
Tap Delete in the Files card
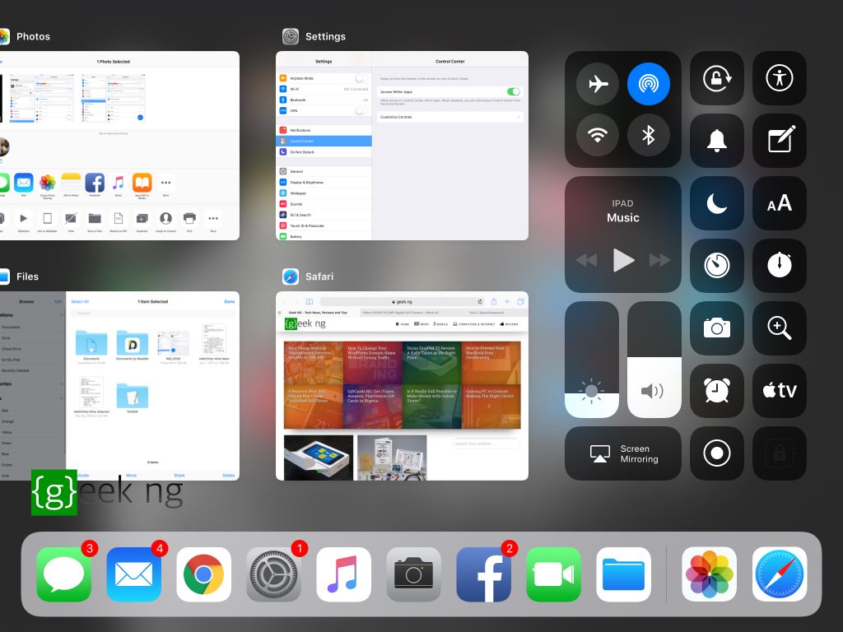click(x=229, y=476)
